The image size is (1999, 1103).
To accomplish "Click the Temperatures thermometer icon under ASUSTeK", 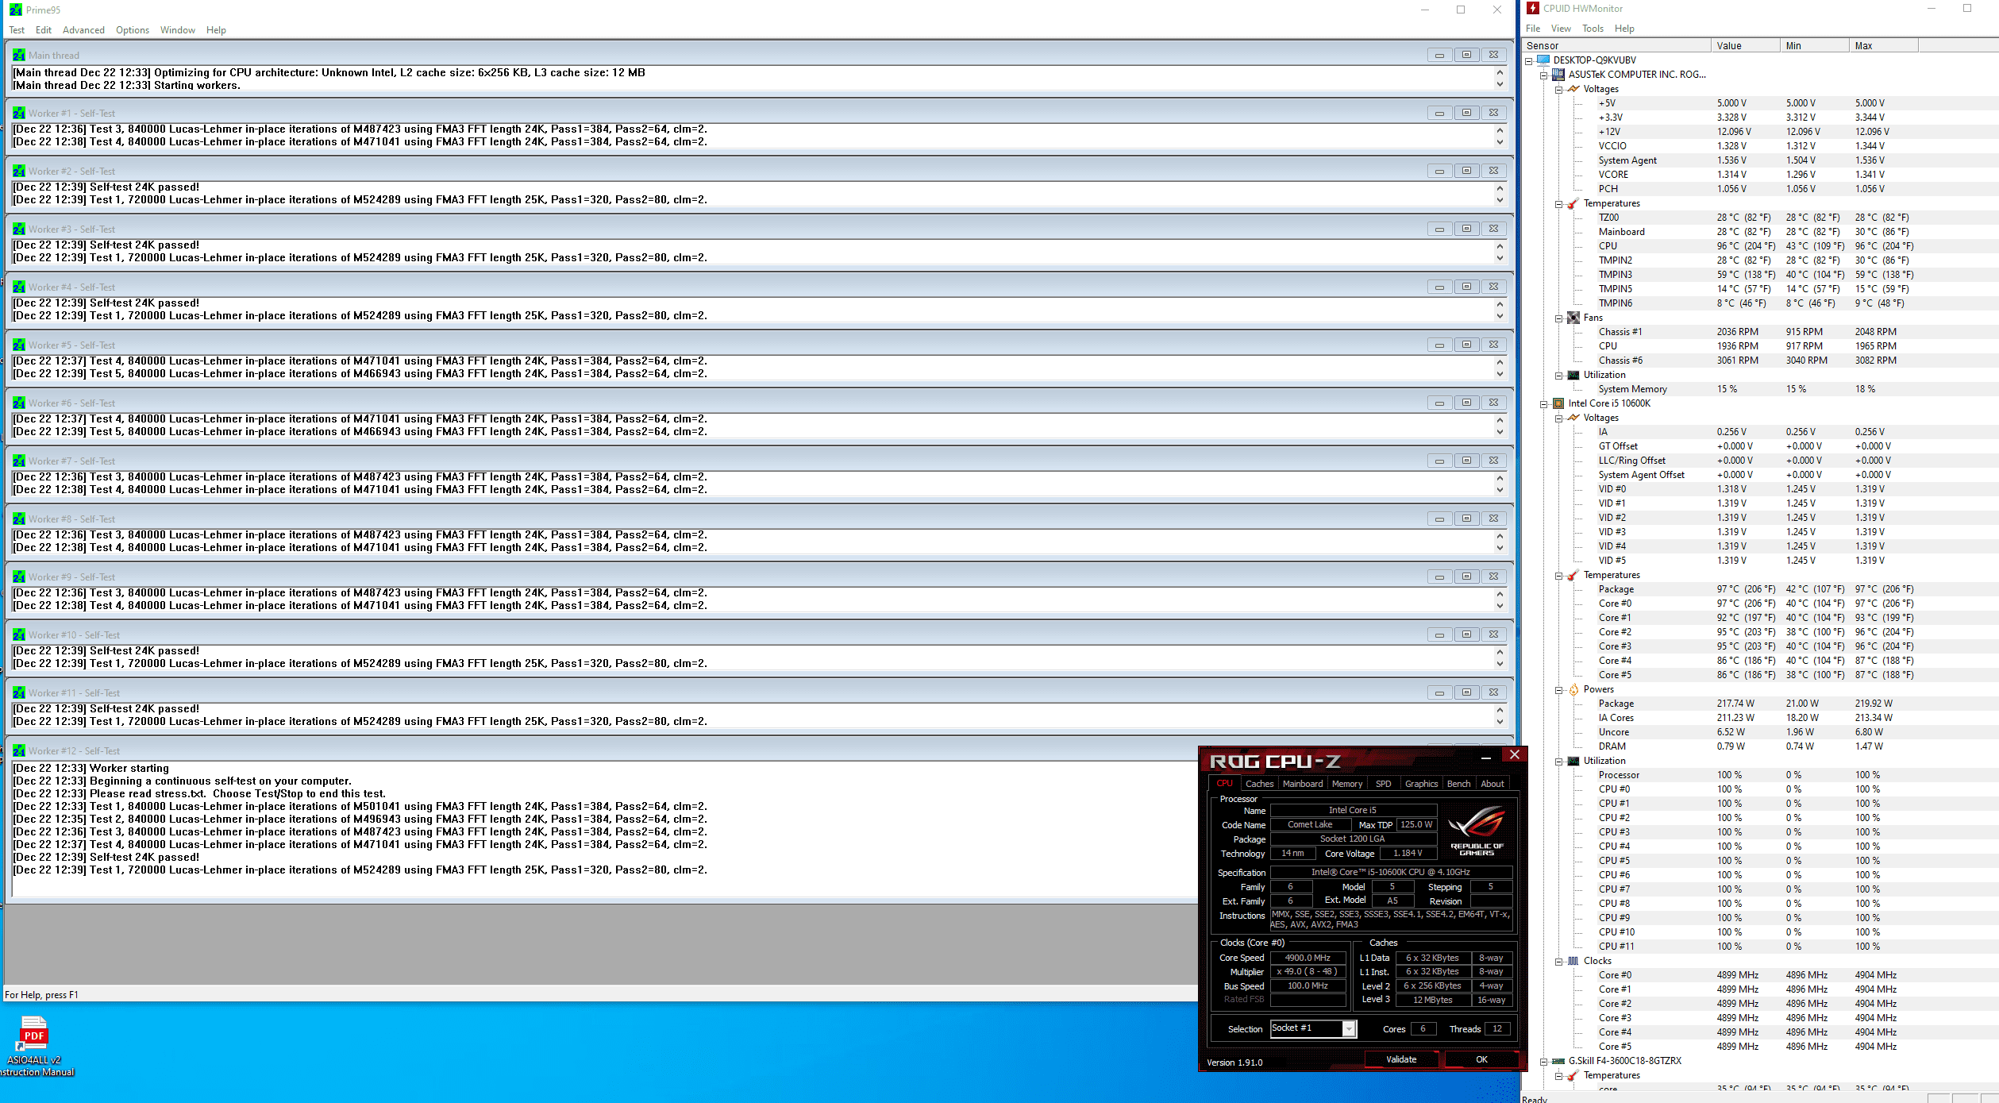I will point(1573,203).
